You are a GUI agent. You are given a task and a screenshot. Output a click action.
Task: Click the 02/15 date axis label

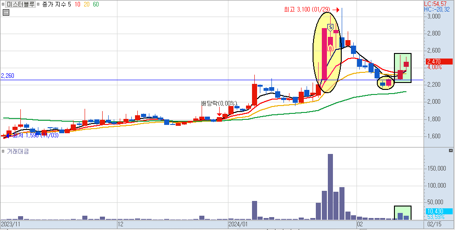click(434, 224)
